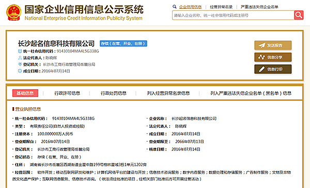Click the 信息分享 button
Image resolution: width=310 pixels, height=188 pixels.
(x=273, y=57)
